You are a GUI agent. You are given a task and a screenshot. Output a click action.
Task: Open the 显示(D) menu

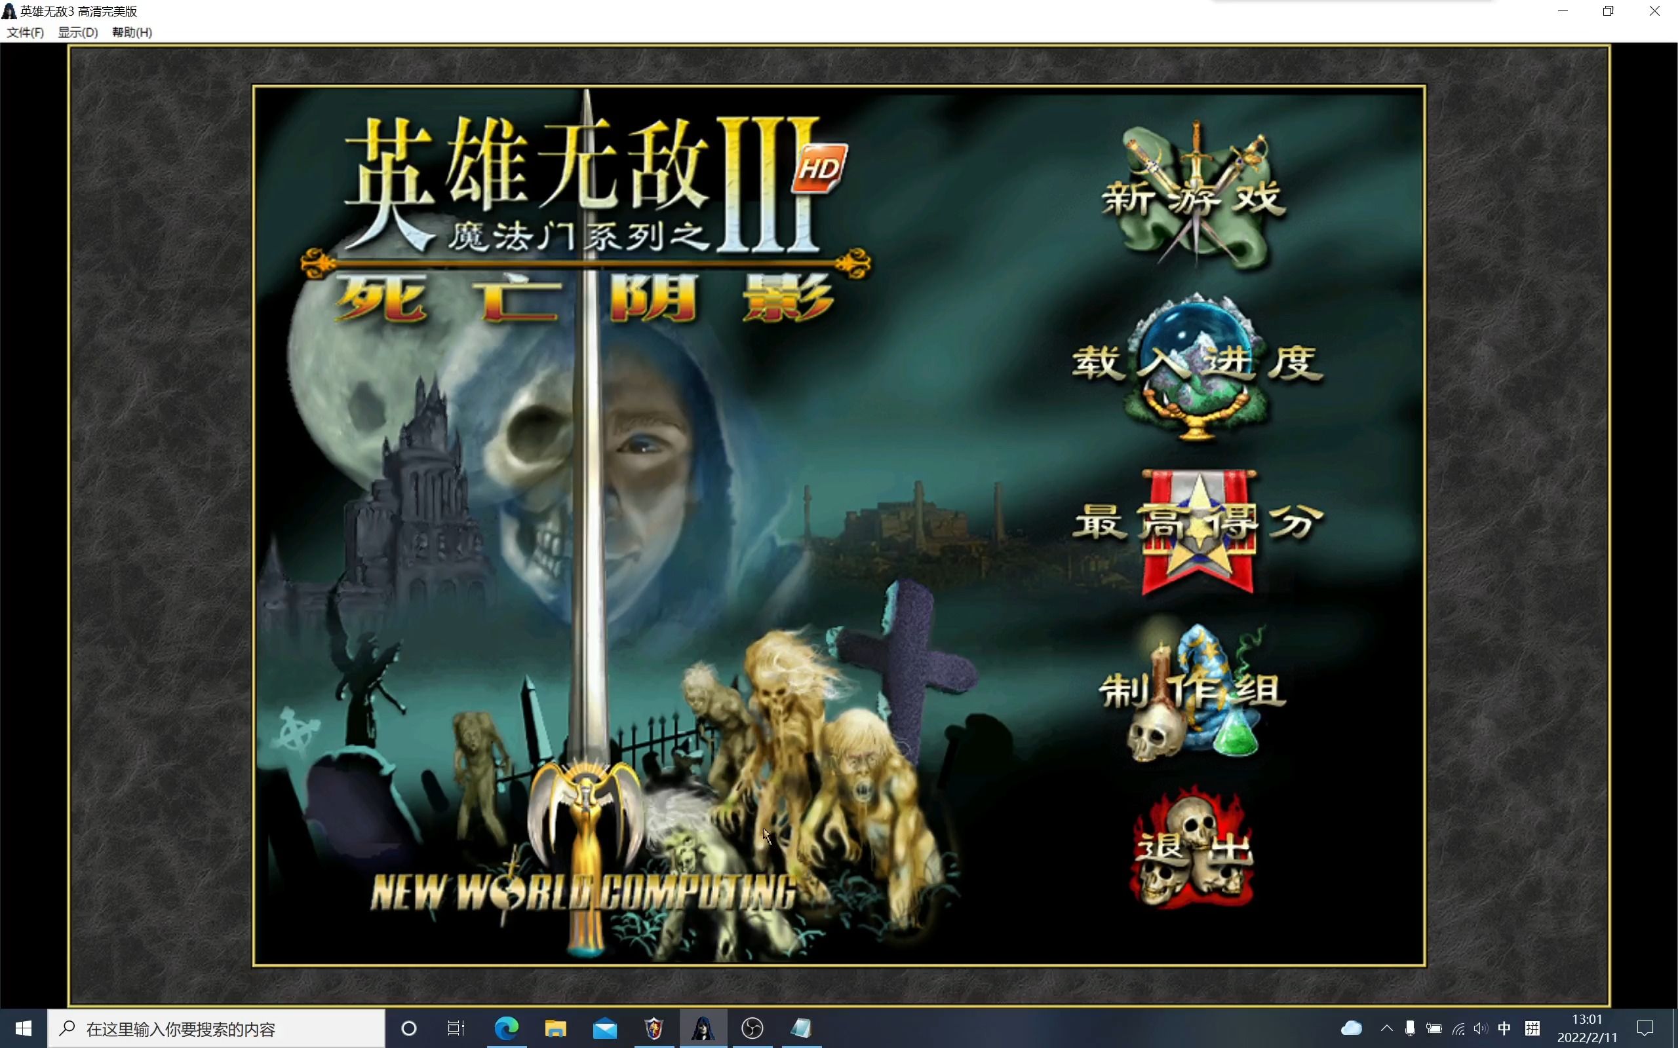(77, 33)
